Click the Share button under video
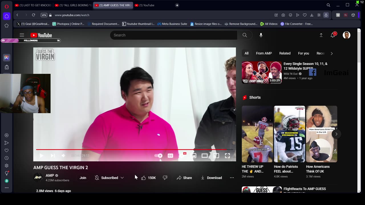365x205 pixels. (184, 178)
